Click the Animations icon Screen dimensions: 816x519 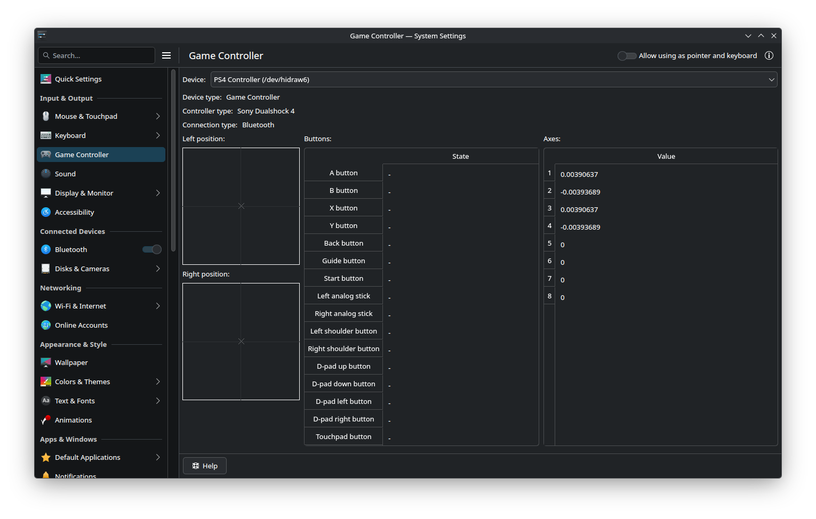click(x=46, y=420)
